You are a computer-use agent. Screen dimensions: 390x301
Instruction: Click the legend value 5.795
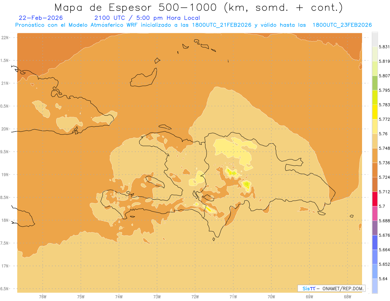(x=384, y=90)
